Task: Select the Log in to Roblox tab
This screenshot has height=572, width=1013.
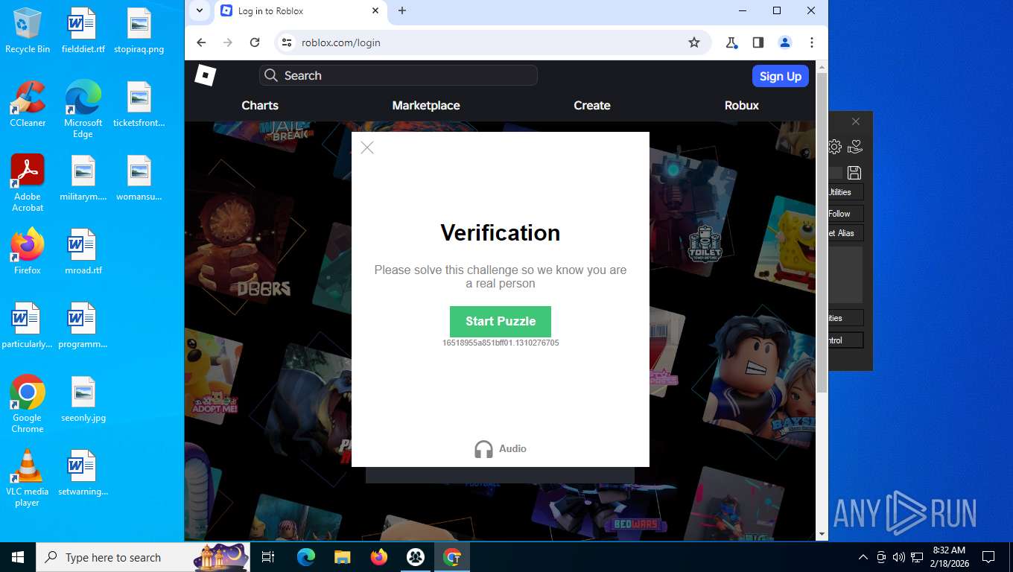Action: tap(300, 10)
